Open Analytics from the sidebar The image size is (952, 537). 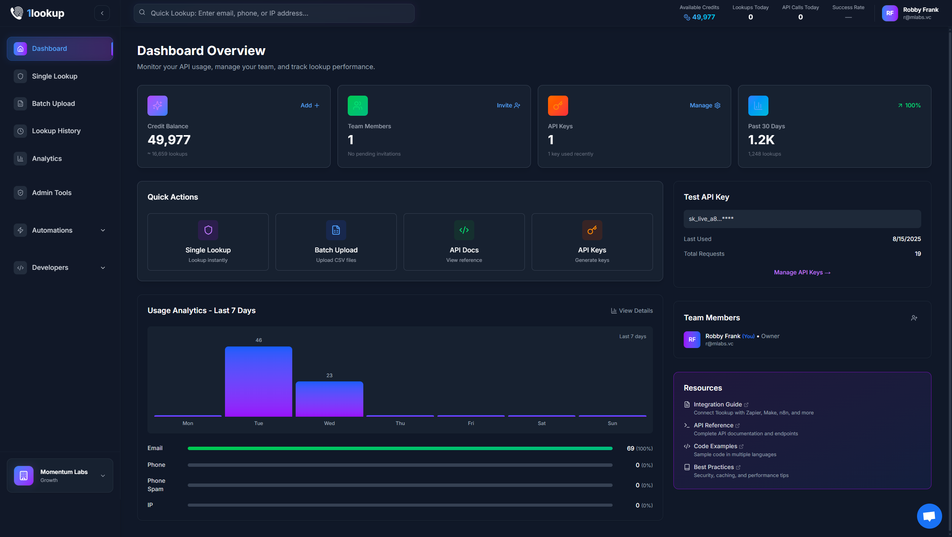[47, 159]
